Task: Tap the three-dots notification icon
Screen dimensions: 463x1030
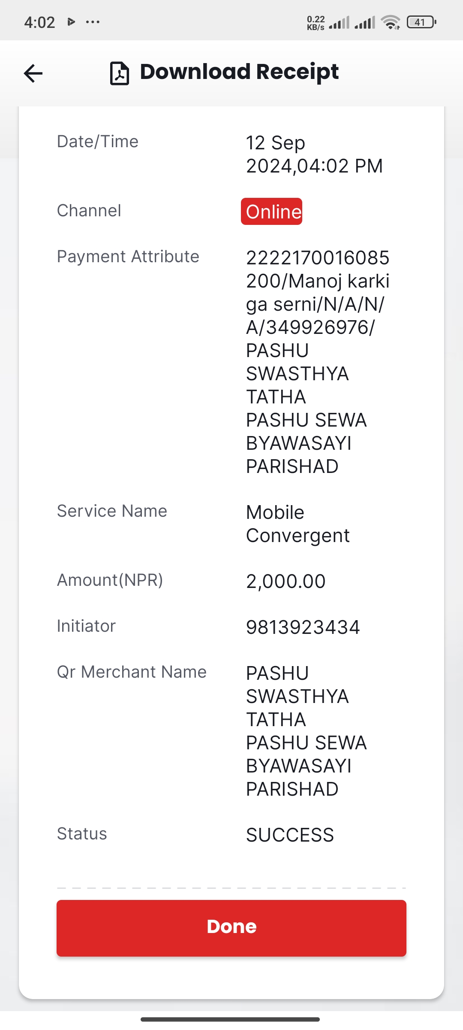Action: tap(93, 22)
